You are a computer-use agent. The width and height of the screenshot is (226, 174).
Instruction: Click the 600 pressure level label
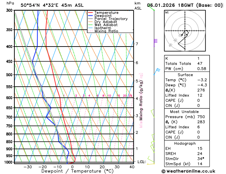click(10, 98)
